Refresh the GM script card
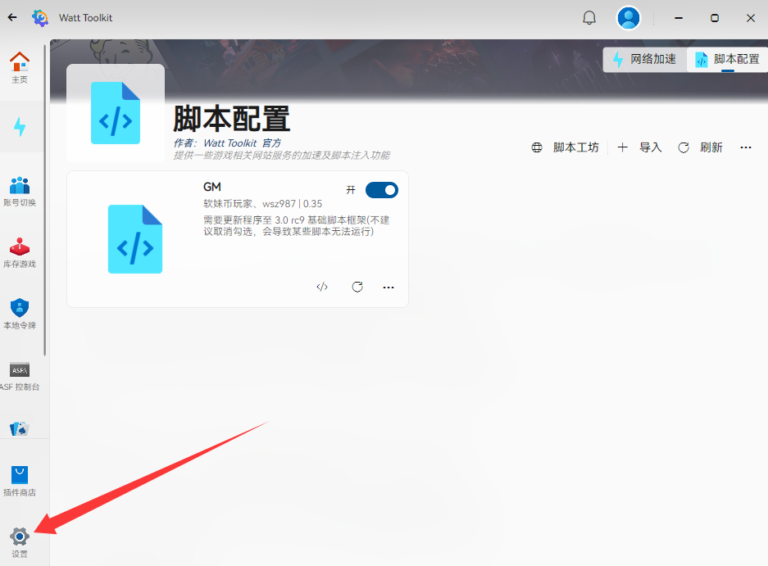768x566 pixels. (x=357, y=287)
